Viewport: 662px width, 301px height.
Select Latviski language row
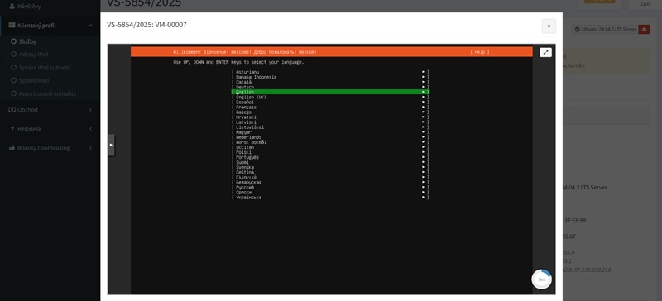(330, 122)
